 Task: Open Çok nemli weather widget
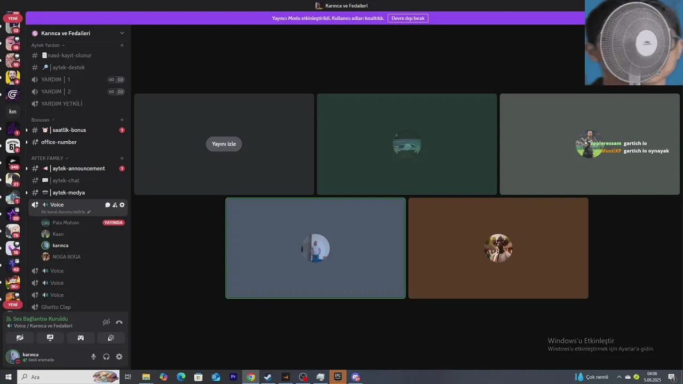tap(592, 377)
